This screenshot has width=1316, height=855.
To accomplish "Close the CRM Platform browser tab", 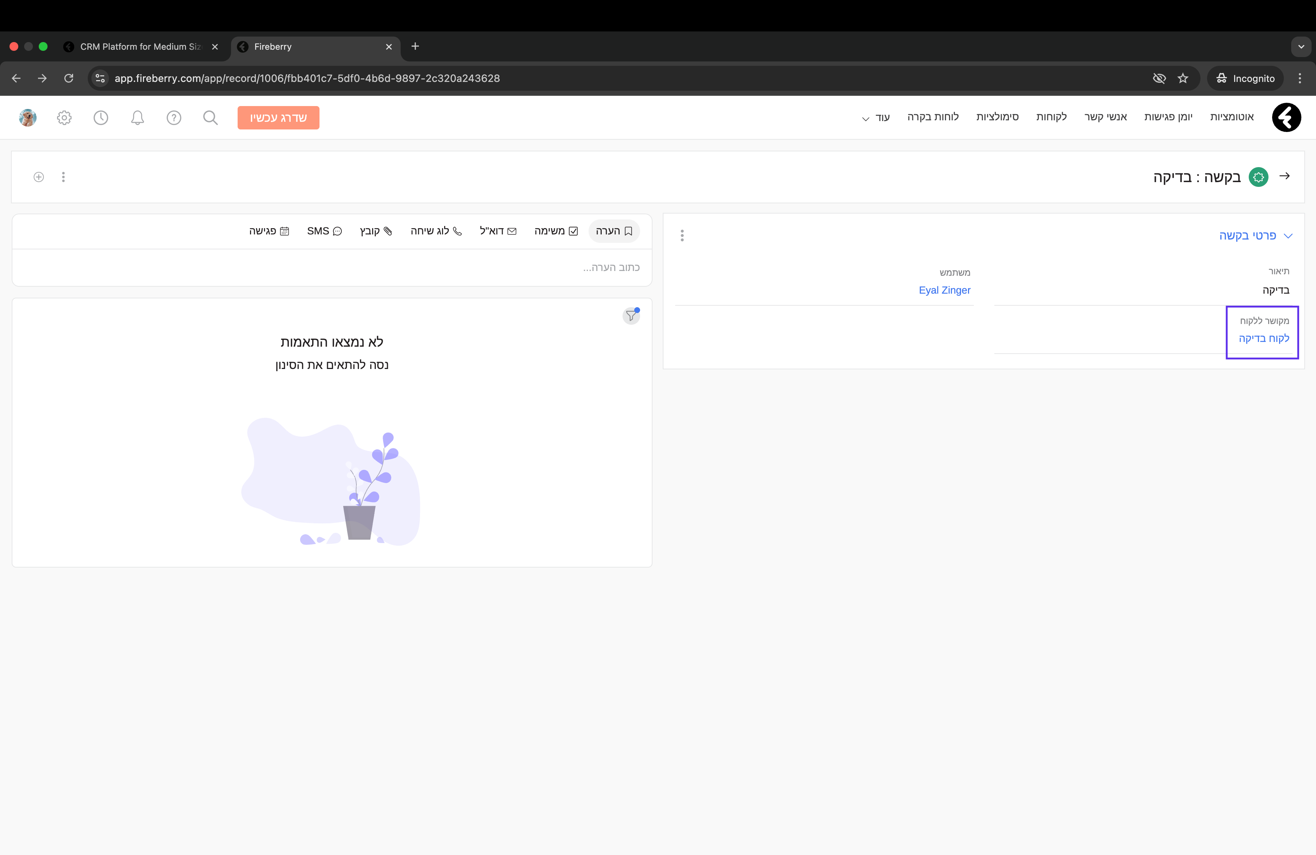I will 215,46.
